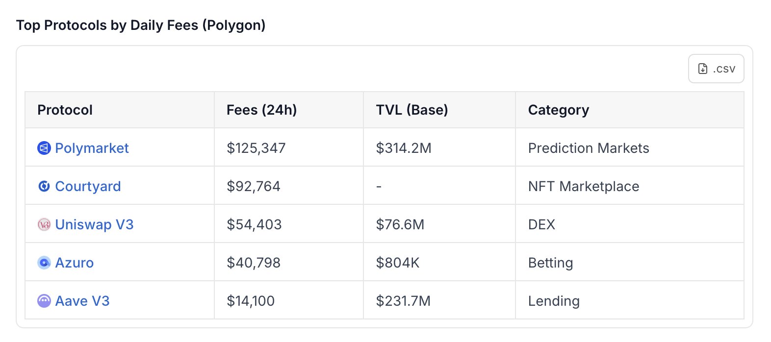Click the Aave V3 logo icon
Viewport: 771px width, 342px height.
pos(44,301)
